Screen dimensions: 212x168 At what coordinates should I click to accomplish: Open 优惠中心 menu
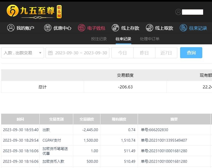coord(58,28)
